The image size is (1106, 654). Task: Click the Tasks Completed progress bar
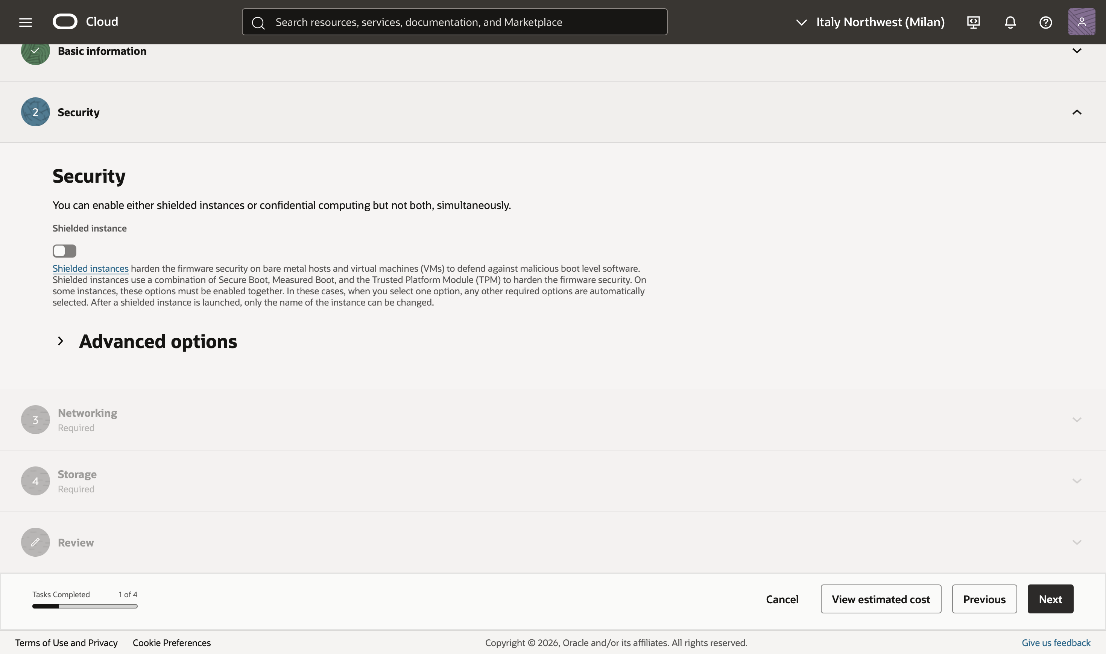[85, 606]
